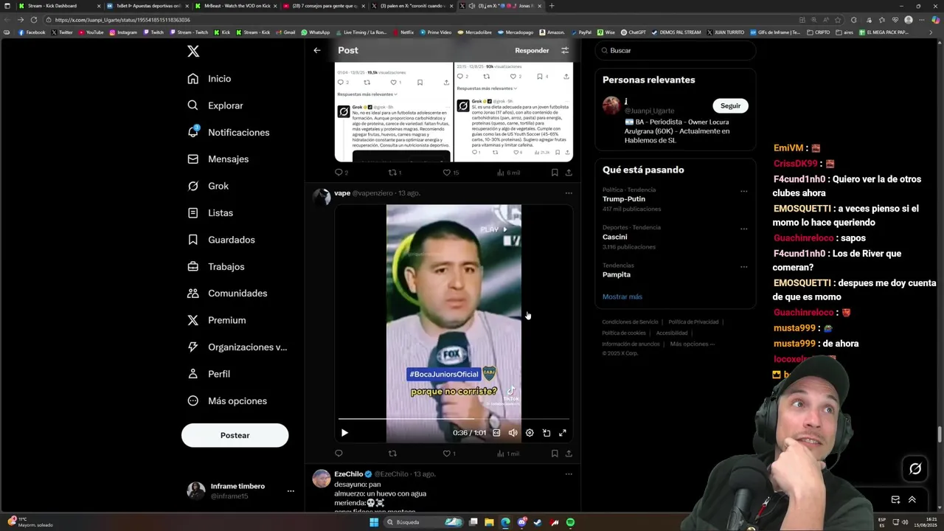The width and height of the screenshot is (944, 531).
Task: Open more options on EzeChilo's post
Action: [569, 474]
